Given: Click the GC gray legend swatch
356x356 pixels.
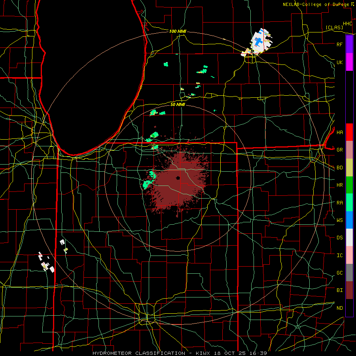Looking at the screenshot, I should (x=349, y=273).
